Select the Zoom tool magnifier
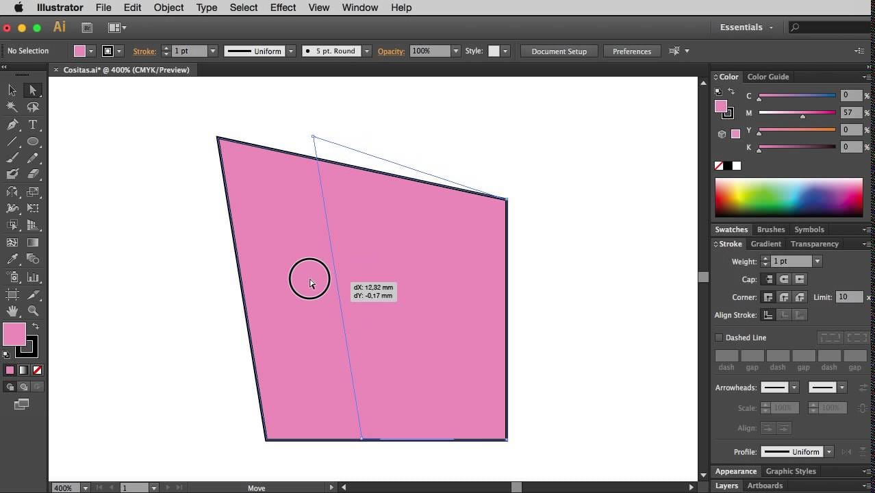 point(33,311)
